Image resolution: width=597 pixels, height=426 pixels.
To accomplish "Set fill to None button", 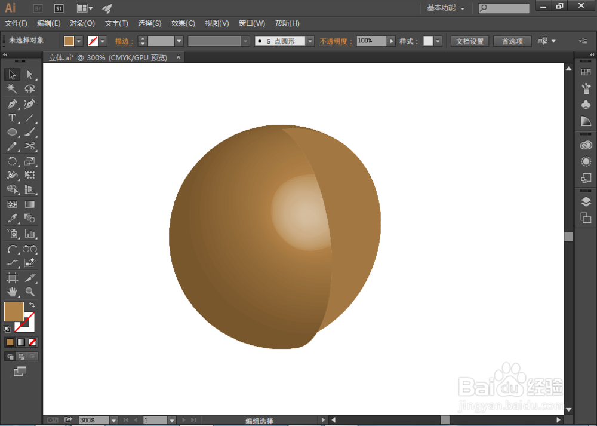I will pos(33,342).
